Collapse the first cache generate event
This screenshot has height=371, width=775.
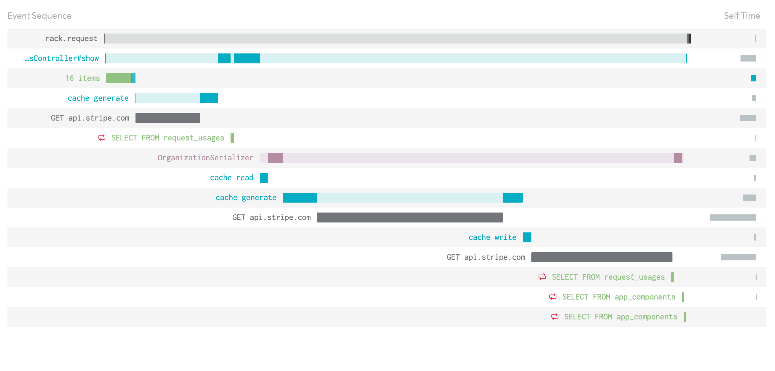pos(98,98)
